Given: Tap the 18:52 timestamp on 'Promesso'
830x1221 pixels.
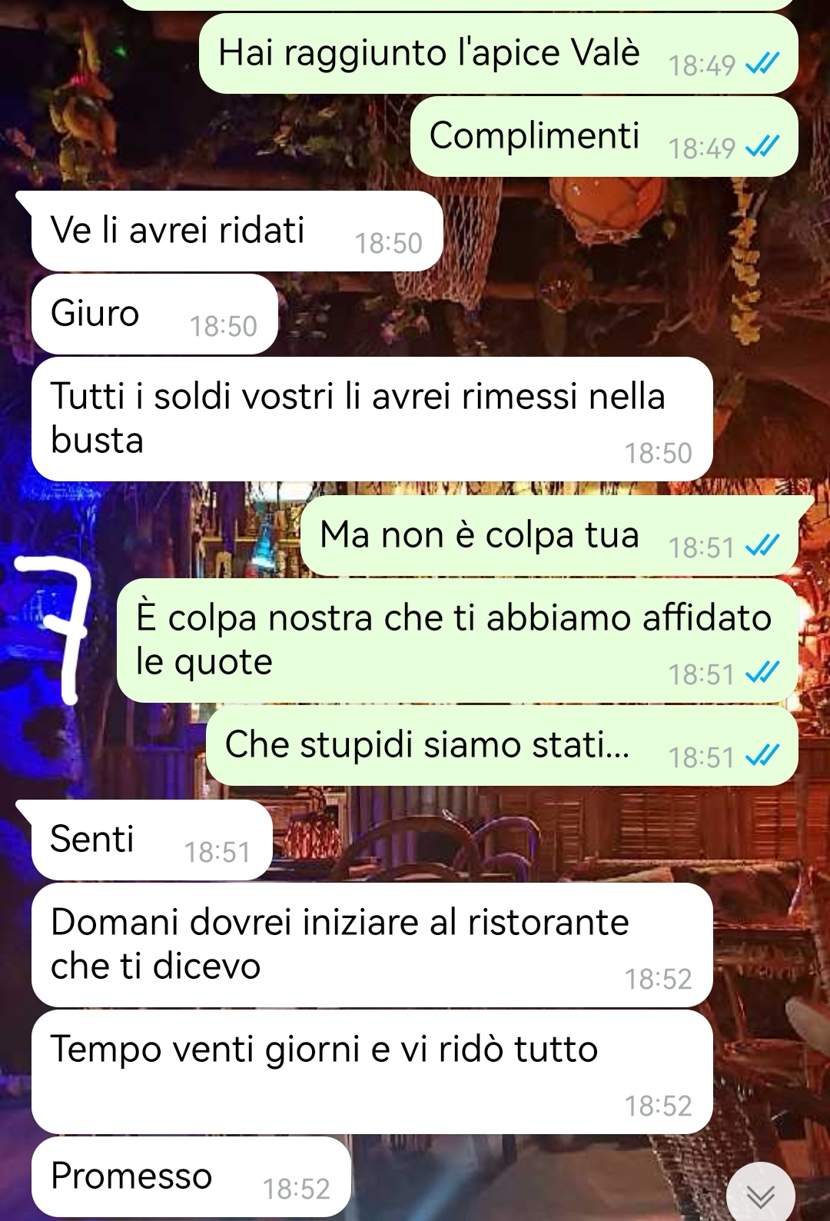Looking at the screenshot, I should [x=296, y=1189].
